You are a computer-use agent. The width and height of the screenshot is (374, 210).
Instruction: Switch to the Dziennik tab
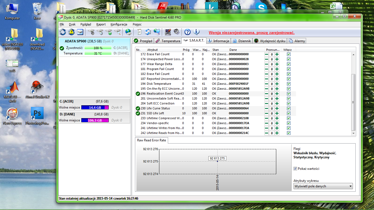tap(241, 41)
